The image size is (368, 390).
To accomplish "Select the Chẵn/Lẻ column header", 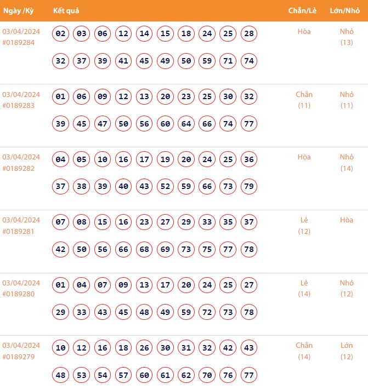I will 303,11.
